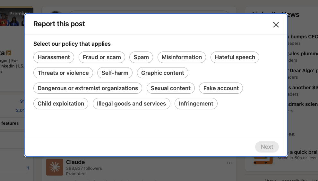318x181 pixels.
Task: Click the LinkedIn gold badge icon
Action: coord(9,53)
